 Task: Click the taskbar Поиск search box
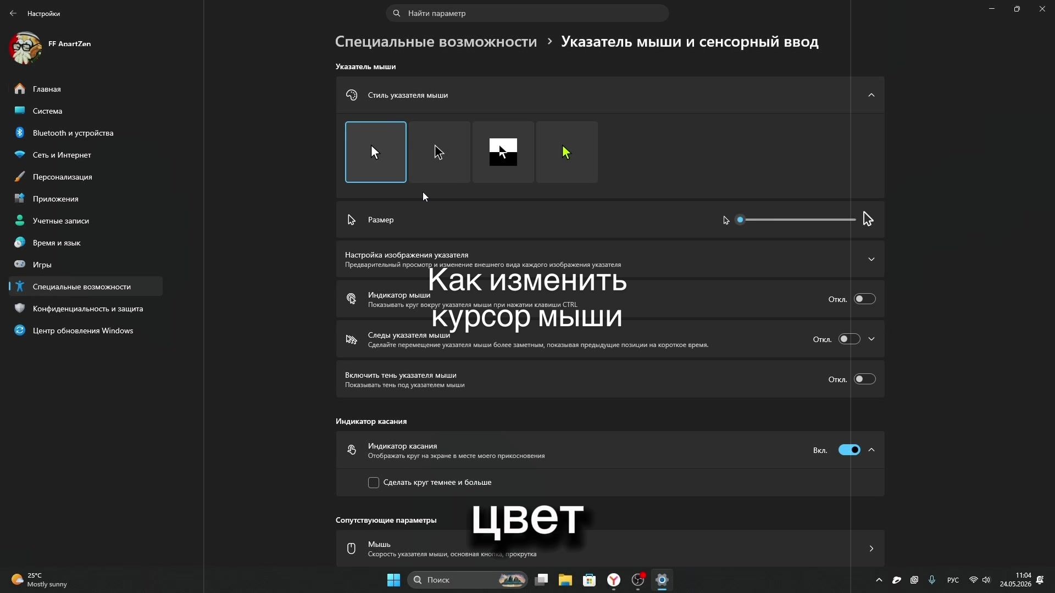click(468, 580)
